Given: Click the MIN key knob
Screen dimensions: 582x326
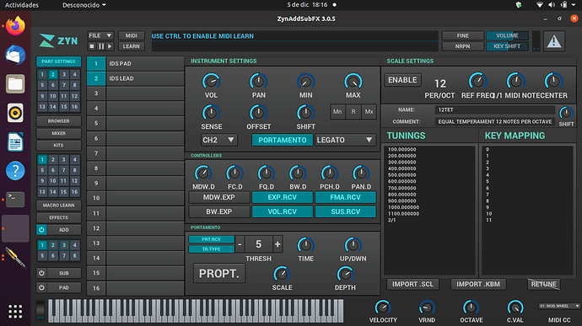Looking at the screenshot, I should (306, 81).
